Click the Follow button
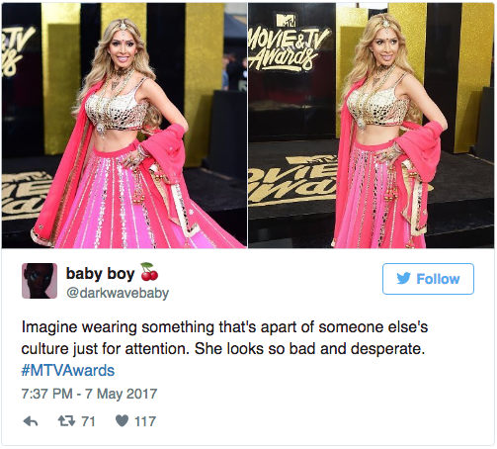 tap(428, 279)
